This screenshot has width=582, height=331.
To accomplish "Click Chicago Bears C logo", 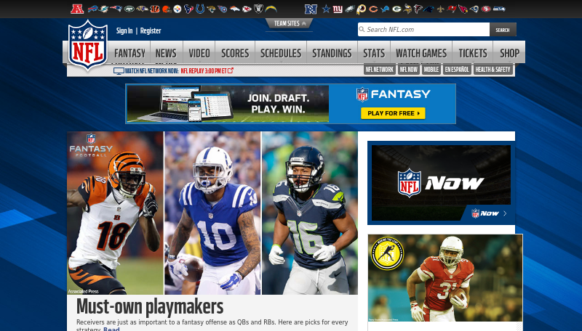I will (373, 9).
